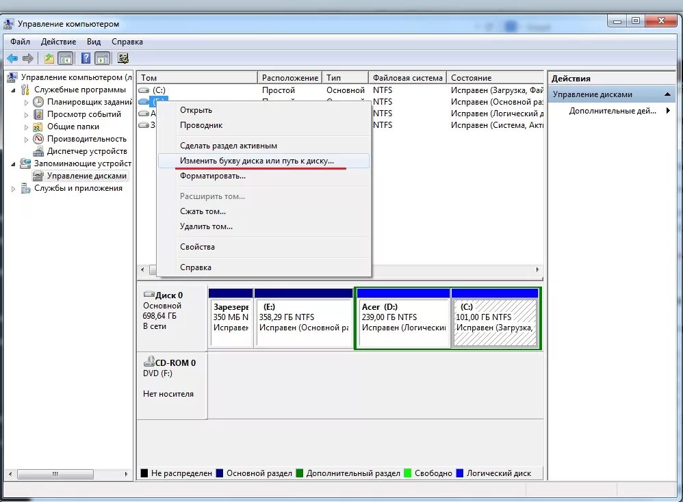This screenshot has height=502, width=683.
Task: Choose Справка in the context menu
Action: 263,267
